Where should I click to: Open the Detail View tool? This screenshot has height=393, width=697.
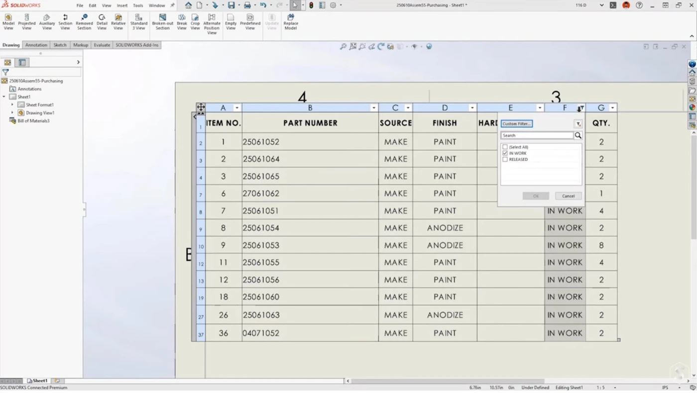click(x=102, y=22)
